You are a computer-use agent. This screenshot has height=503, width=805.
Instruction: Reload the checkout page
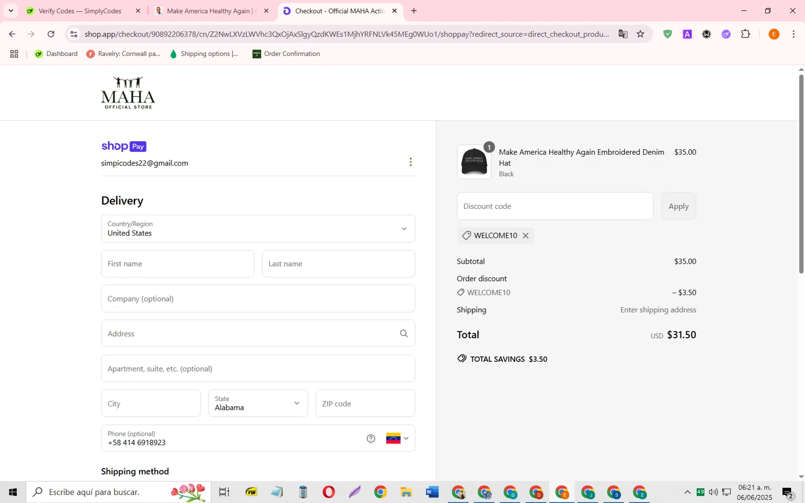coord(51,34)
